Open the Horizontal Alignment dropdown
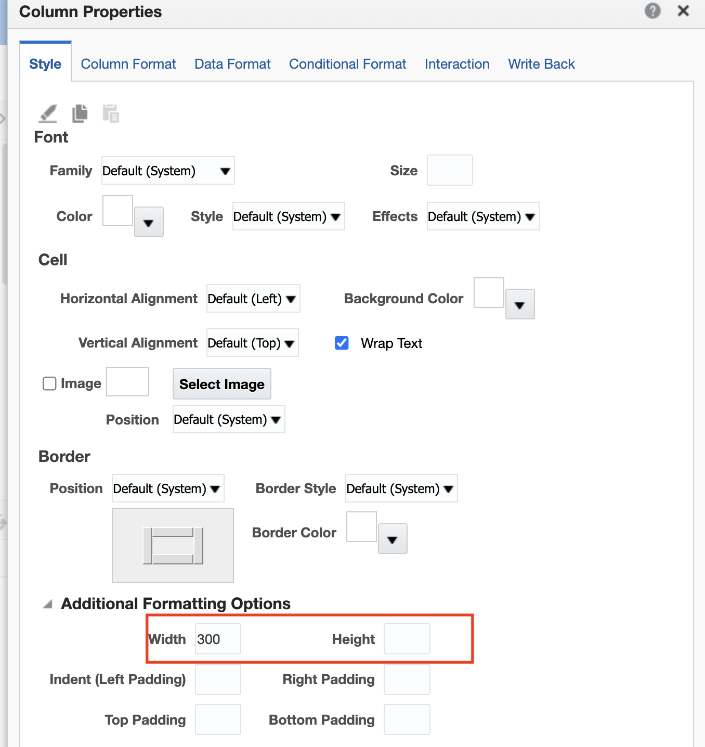The width and height of the screenshot is (705, 747). (253, 299)
